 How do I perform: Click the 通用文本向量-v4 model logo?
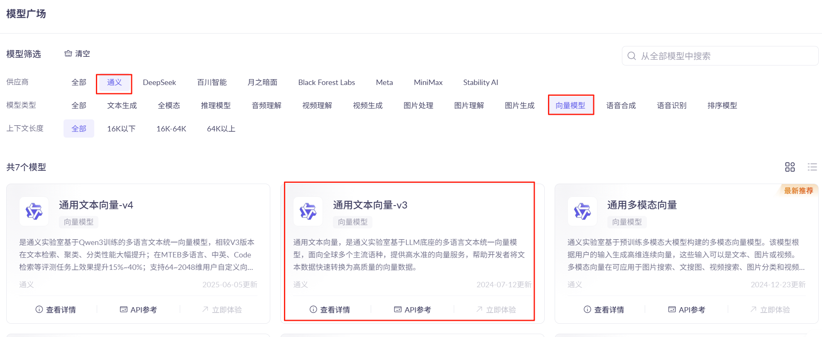tap(34, 211)
